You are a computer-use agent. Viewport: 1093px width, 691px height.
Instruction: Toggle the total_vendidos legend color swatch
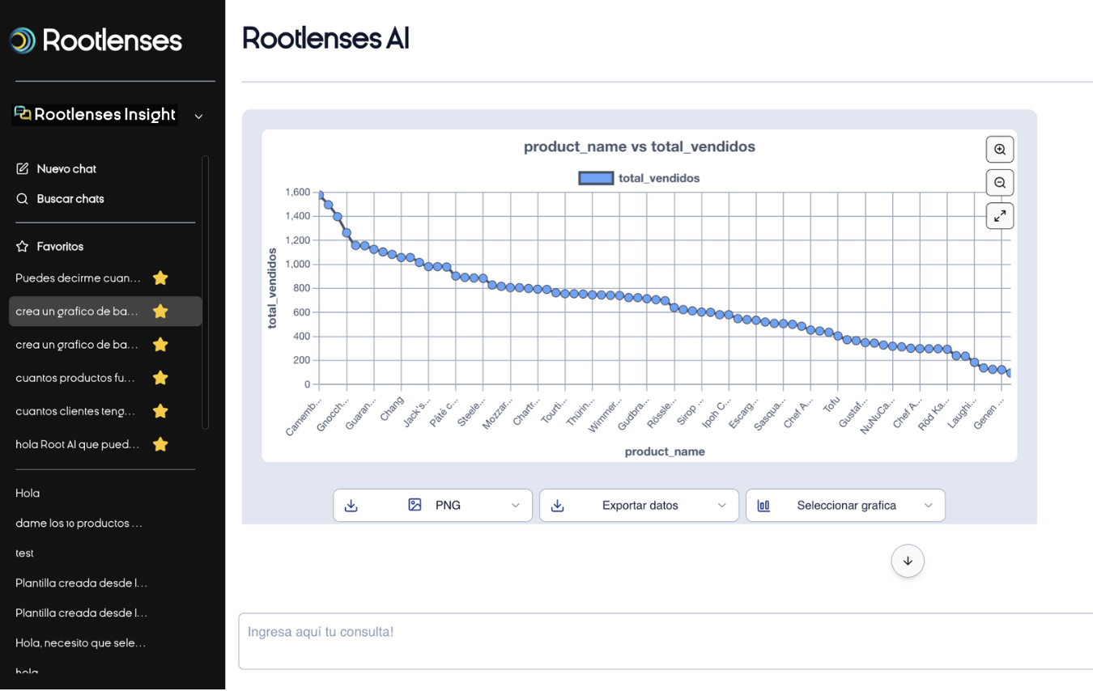coord(595,178)
